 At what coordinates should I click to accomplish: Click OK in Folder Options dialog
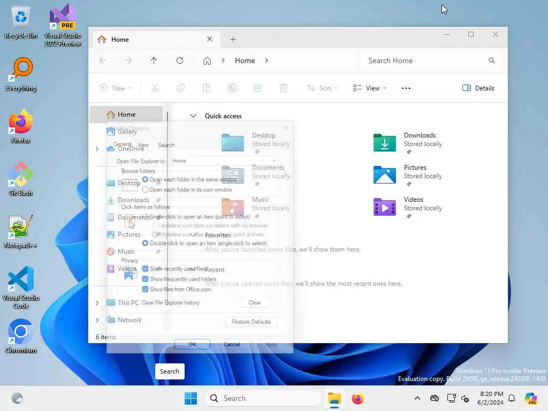click(192, 344)
